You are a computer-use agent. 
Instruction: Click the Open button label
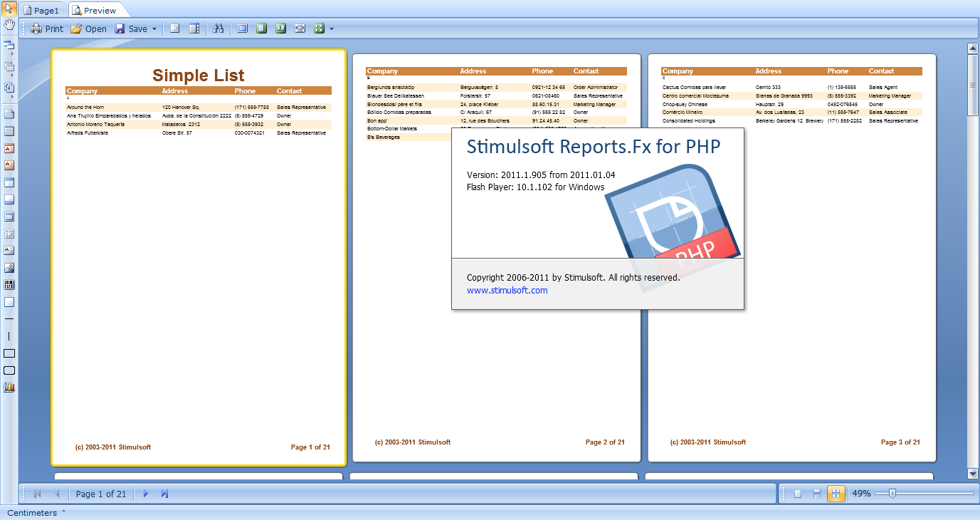click(x=96, y=29)
